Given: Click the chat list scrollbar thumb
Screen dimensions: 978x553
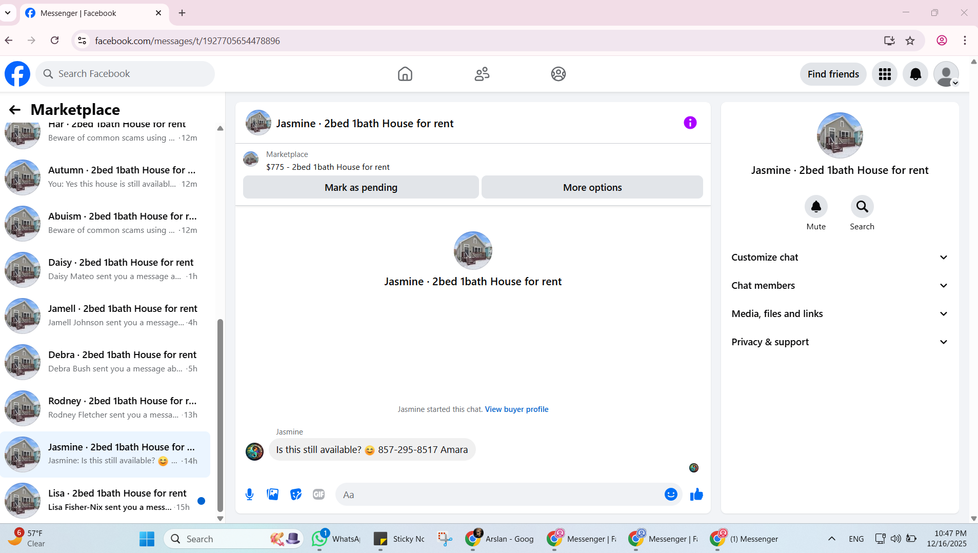Looking at the screenshot, I should (x=220, y=416).
